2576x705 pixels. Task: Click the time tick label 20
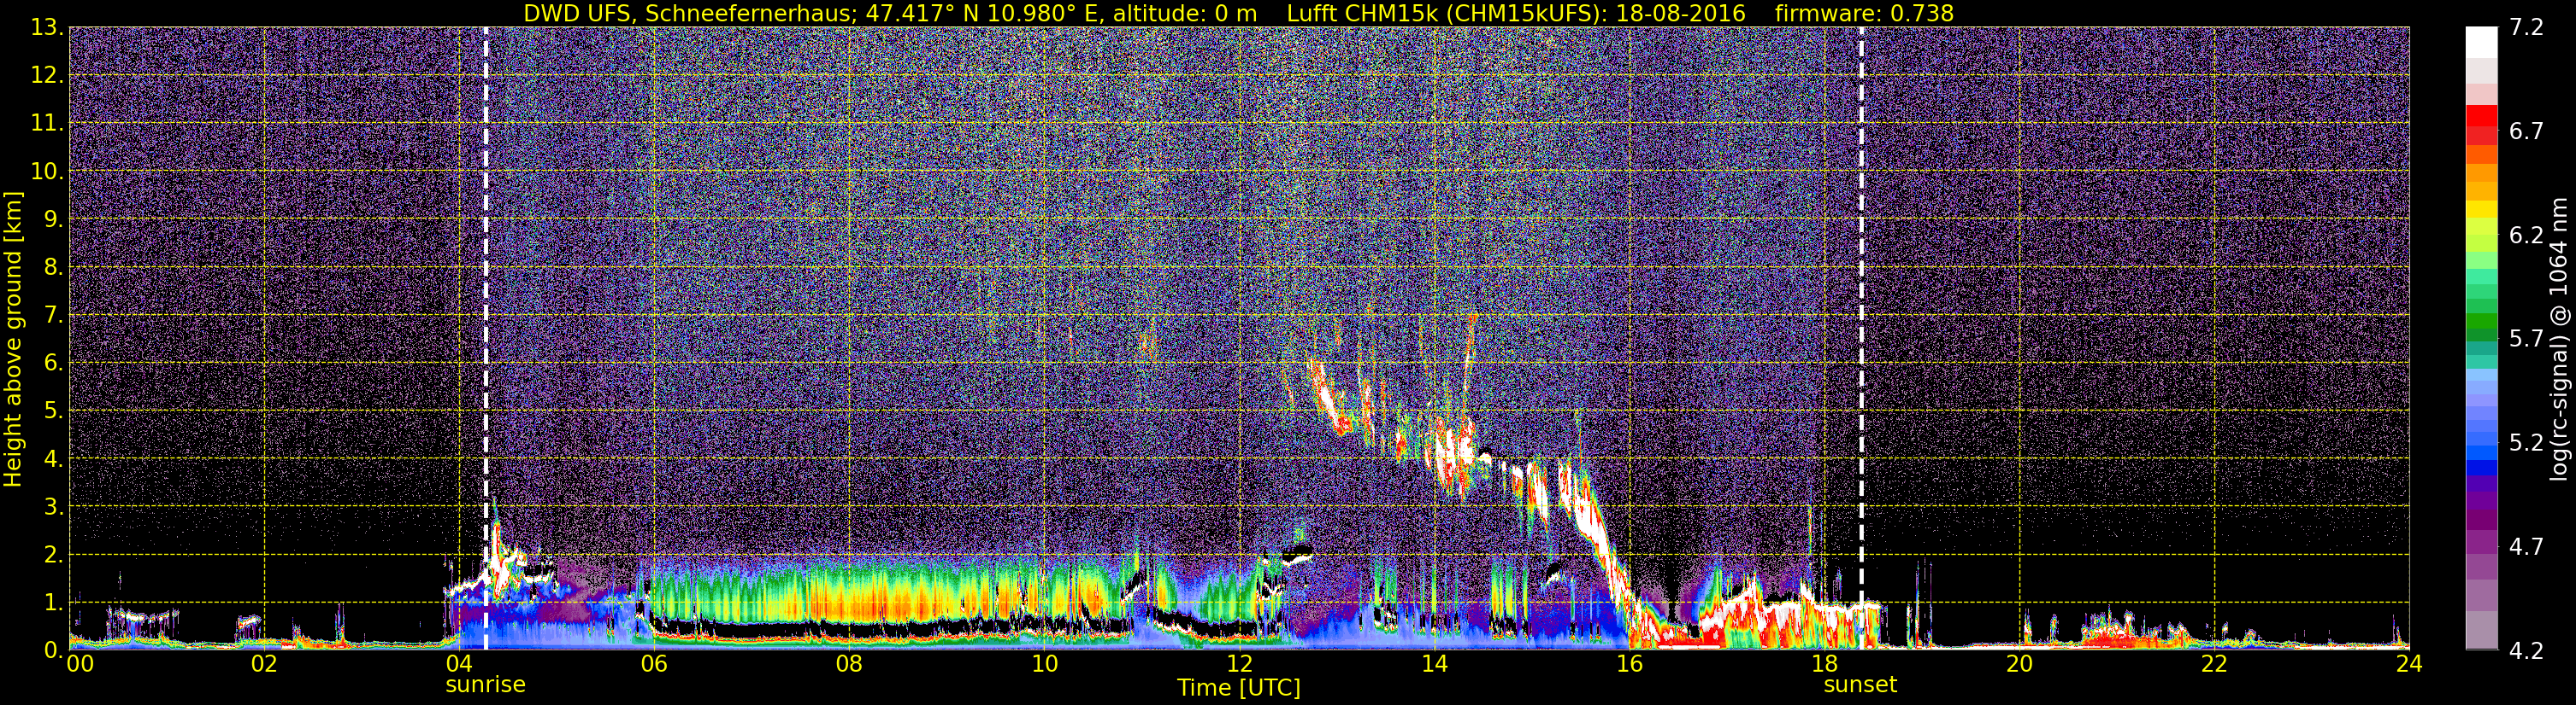(2019, 664)
